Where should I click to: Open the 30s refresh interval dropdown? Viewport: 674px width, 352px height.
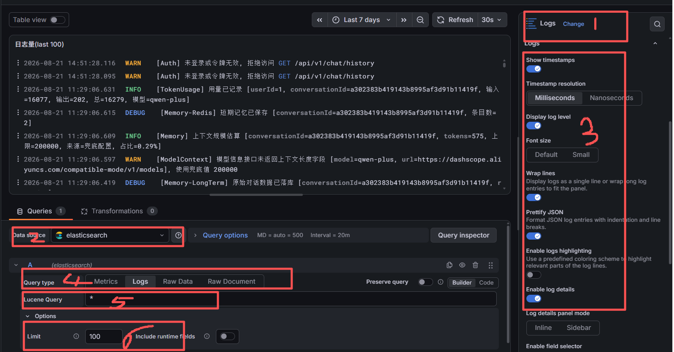click(492, 20)
